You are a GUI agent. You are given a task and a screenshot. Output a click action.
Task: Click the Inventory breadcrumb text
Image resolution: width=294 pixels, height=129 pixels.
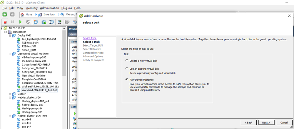click(x=49, y=15)
